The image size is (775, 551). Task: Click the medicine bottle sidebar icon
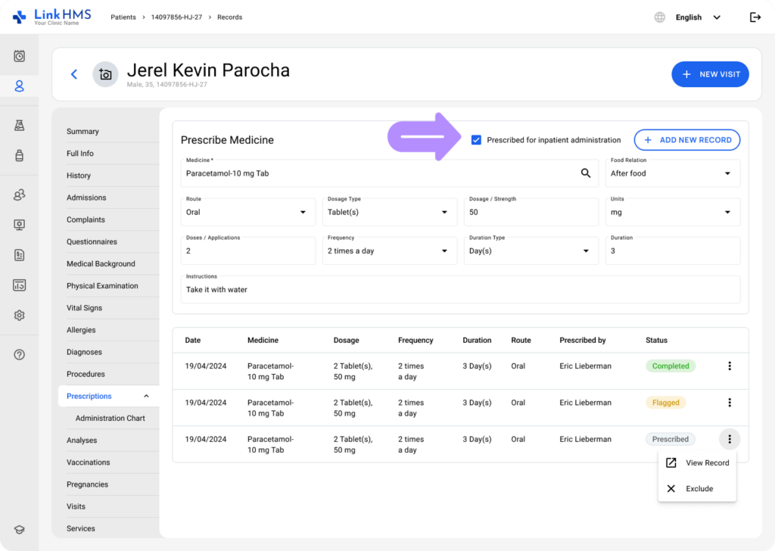20,156
